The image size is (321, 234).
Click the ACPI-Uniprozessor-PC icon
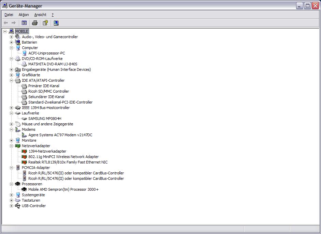click(24, 53)
